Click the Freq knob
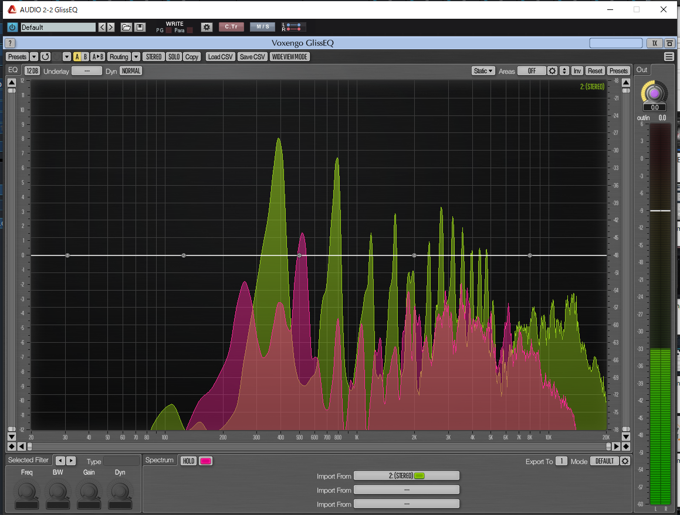680x515 pixels. pos(27,492)
